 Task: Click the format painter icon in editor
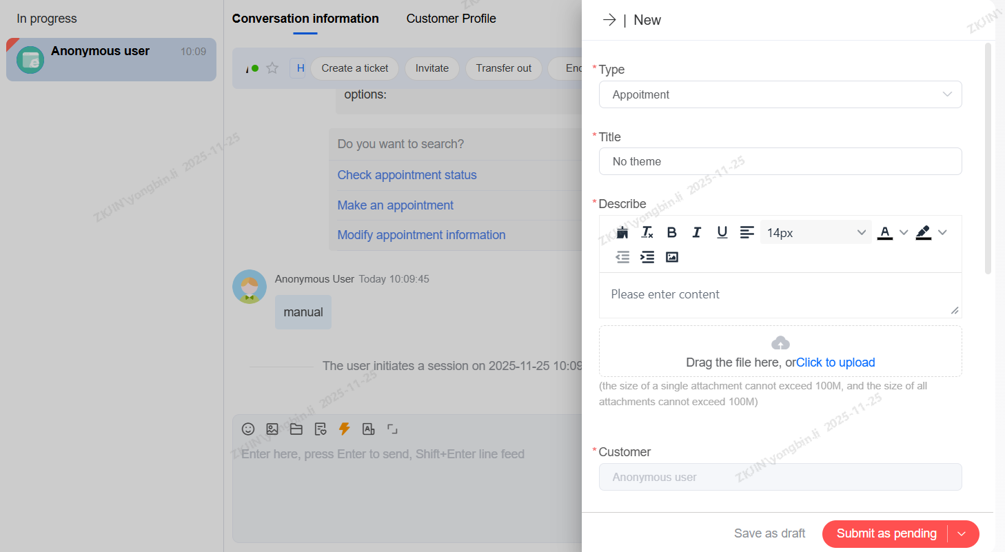pos(622,233)
